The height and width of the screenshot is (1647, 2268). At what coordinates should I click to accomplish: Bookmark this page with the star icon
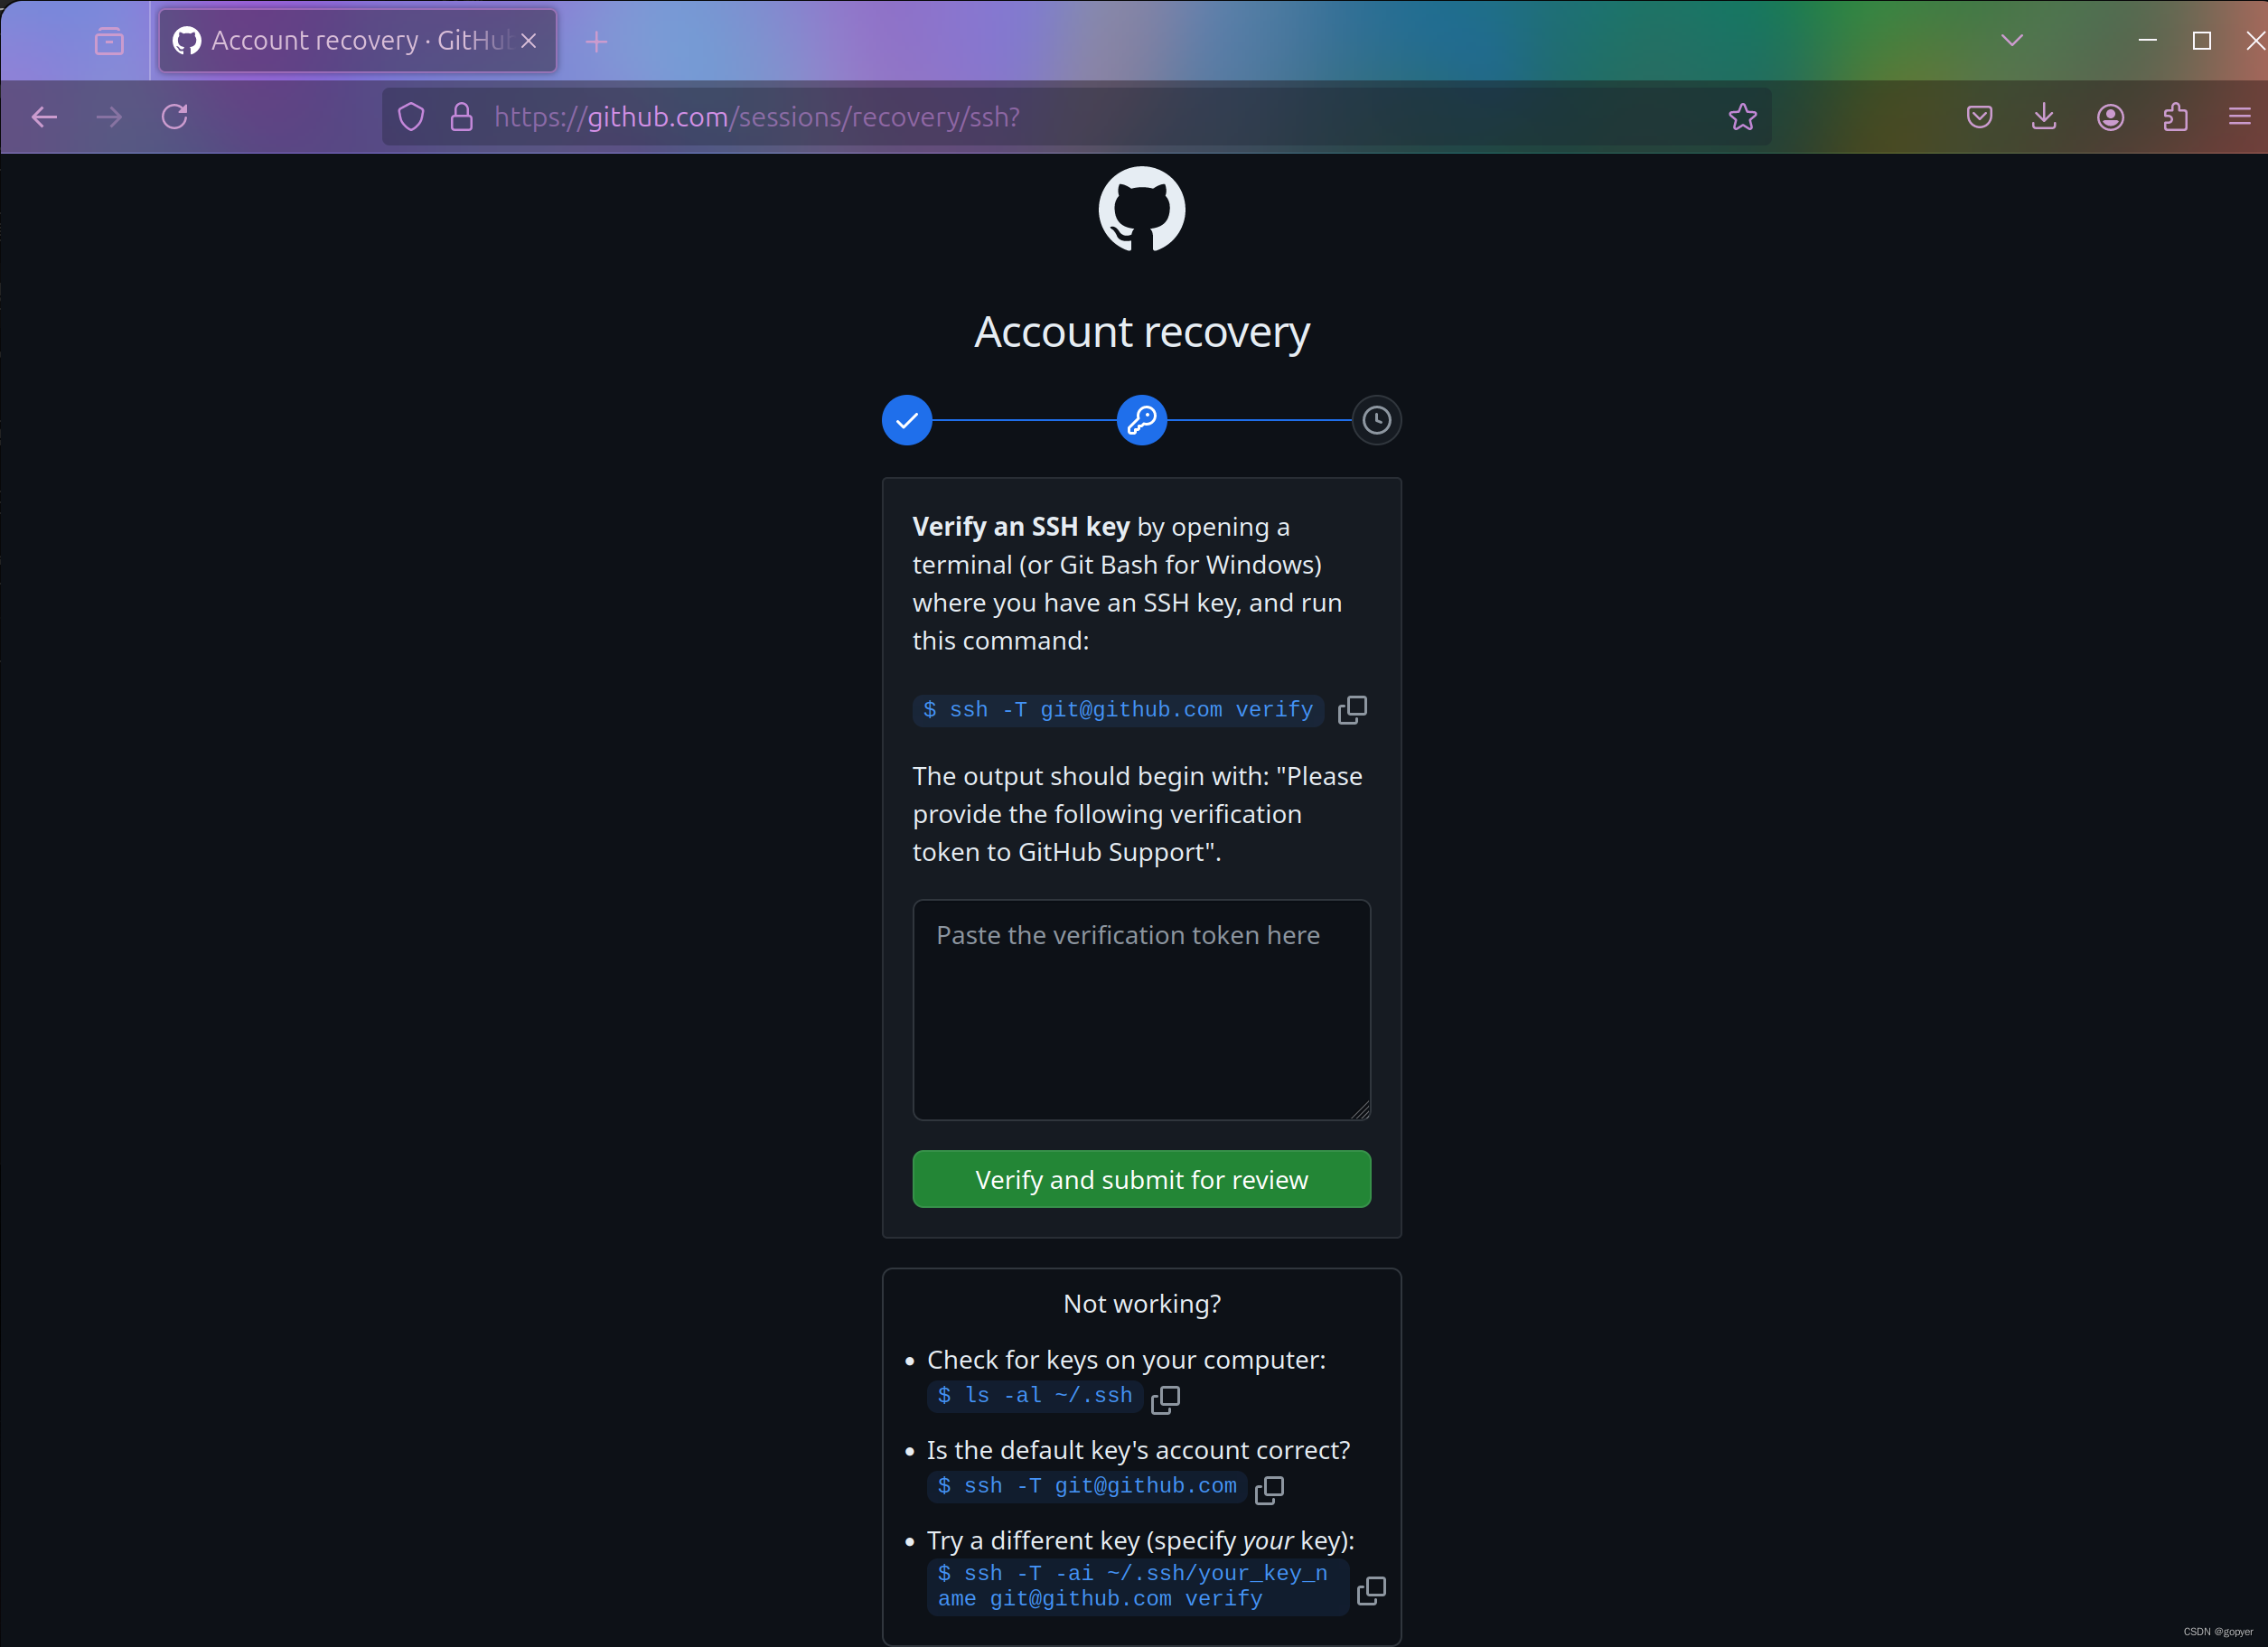pyautogui.click(x=1742, y=117)
